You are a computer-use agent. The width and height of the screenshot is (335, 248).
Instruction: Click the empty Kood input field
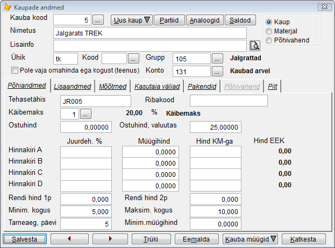[115, 59]
